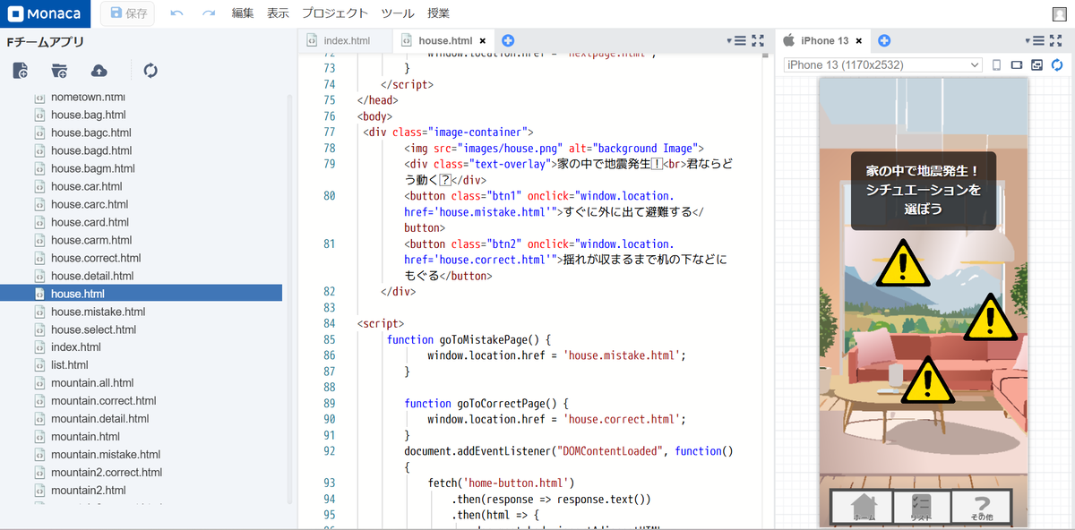Select index.html in the file tree

coord(75,347)
